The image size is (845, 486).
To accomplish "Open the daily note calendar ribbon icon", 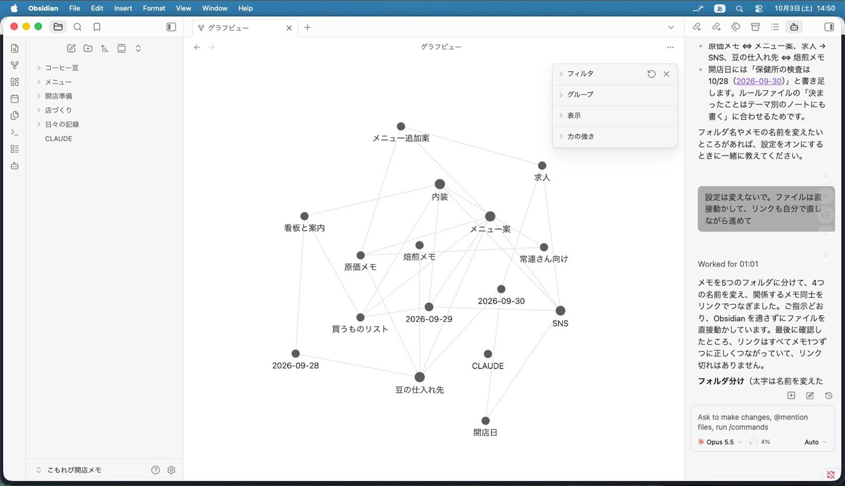I will [x=15, y=99].
